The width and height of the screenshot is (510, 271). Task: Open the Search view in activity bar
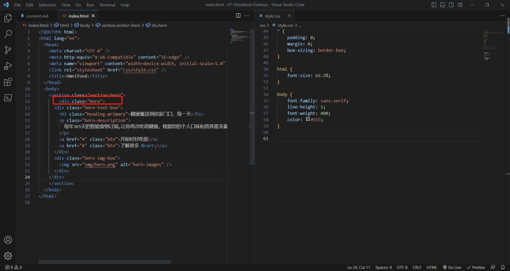click(x=8, y=34)
